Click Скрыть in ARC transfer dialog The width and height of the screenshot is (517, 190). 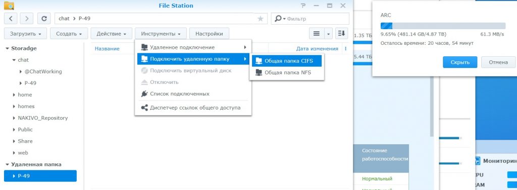tap(459, 62)
